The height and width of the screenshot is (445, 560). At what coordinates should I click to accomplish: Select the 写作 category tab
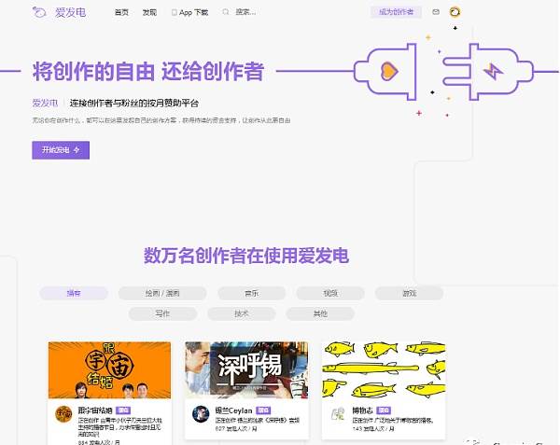pos(162,313)
